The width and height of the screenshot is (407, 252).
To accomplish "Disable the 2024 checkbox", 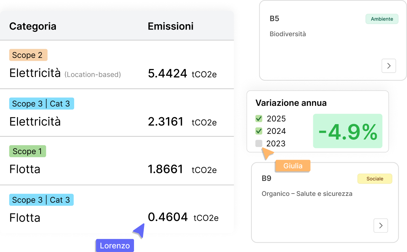I will [259, 131].
